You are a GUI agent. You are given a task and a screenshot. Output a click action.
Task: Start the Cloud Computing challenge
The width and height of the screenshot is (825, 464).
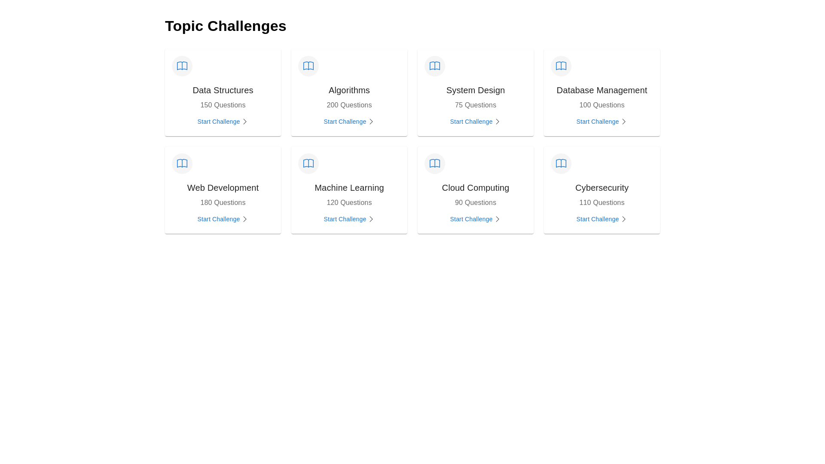click(x=471, y=219)
